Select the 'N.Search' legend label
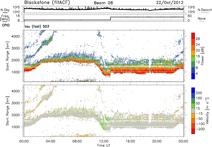 (205, 10)
